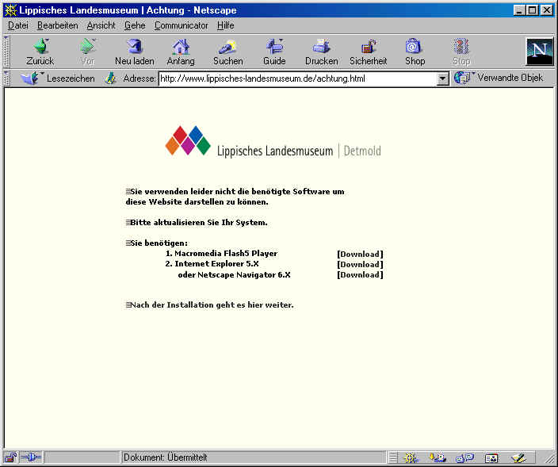The width and height of the screenshot is (558, 467).
Task: Open the Hilfe menu
Action: click(x=226, y=25)
